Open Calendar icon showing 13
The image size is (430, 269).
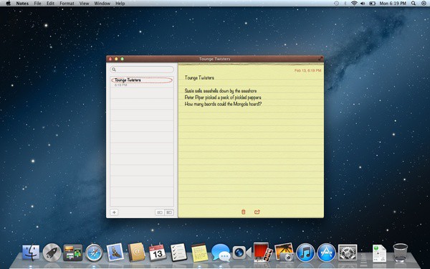(158, 253)
